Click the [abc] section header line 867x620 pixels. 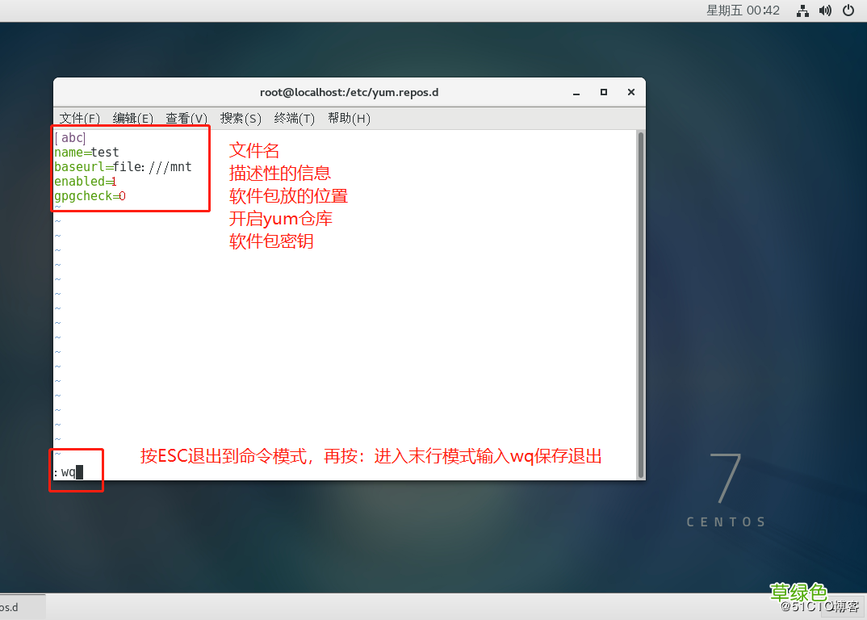[71, 137]
